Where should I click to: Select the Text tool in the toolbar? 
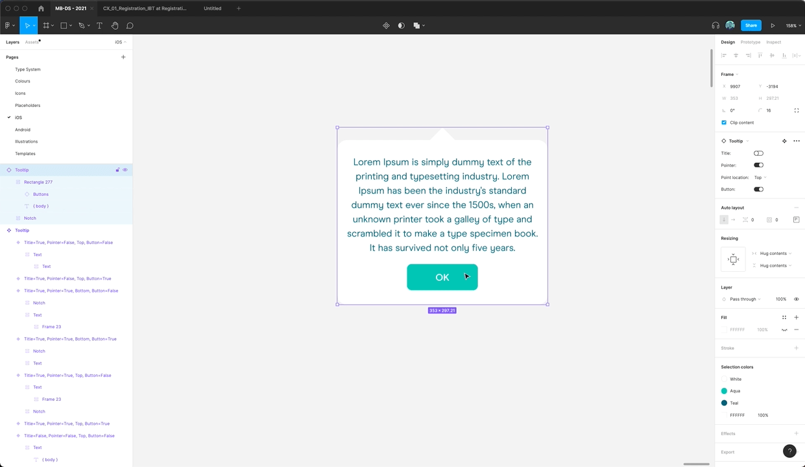99,26
